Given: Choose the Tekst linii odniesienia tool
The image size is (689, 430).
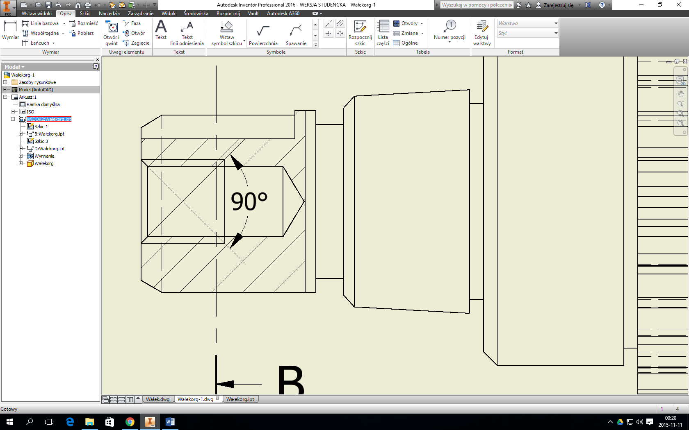Looking at the screenshot, I should pyautogui.click(x=187, y=33).
